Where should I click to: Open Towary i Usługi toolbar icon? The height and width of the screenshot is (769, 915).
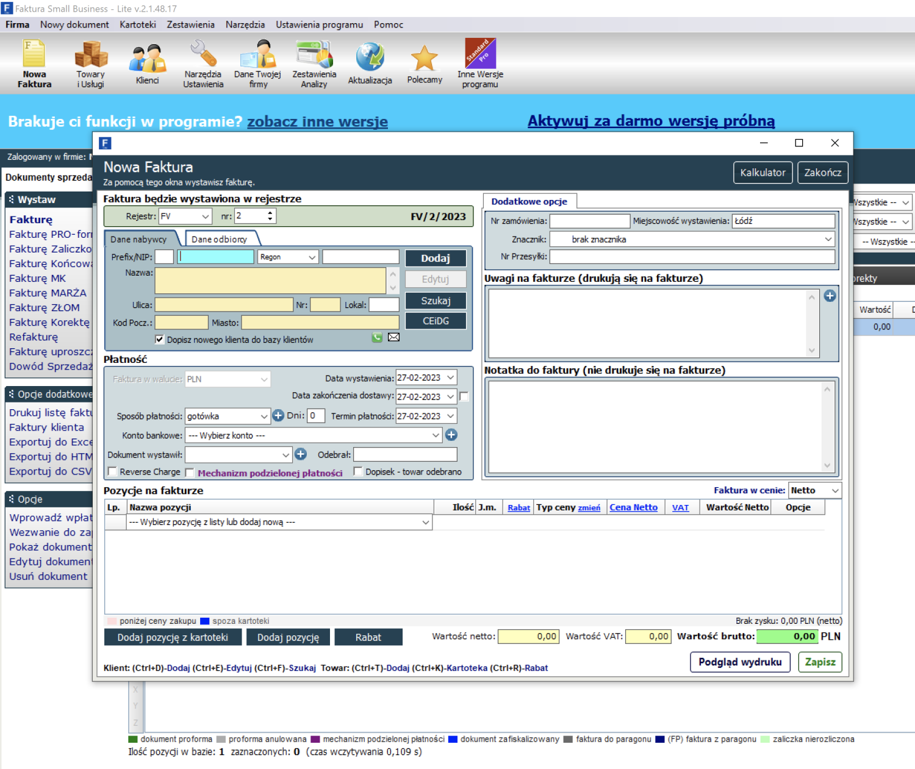pyautogui.click(x=90, y=63)
